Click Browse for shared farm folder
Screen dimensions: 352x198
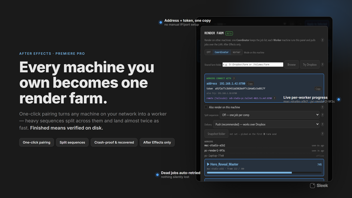tap(292, 64)
